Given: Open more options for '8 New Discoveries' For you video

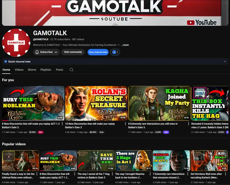Looking at the screenshot, I should click(62, 124).
